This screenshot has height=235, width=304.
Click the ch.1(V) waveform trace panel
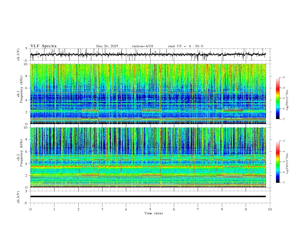point(148,55)
